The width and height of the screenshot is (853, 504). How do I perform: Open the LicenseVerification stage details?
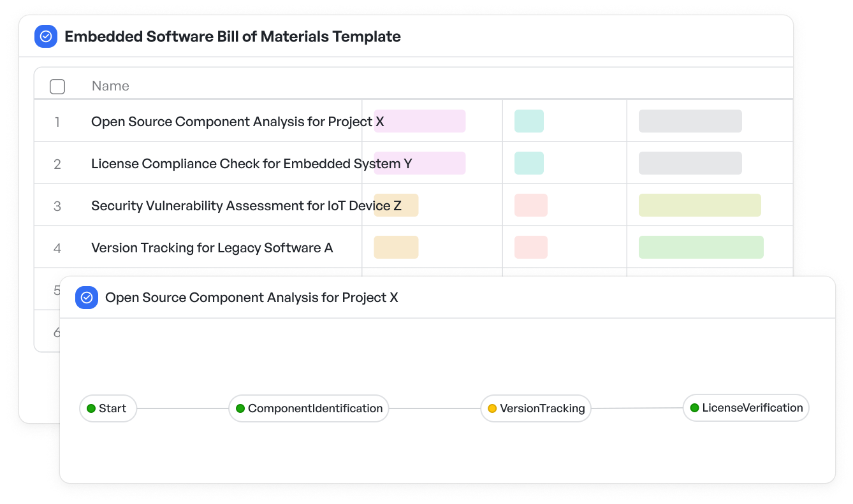746,408
